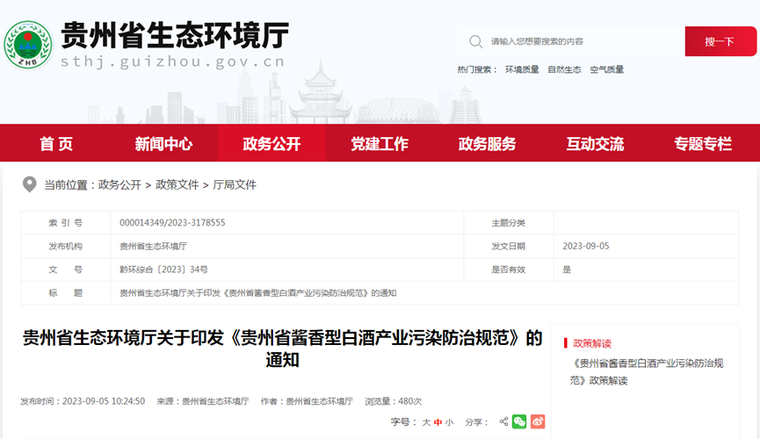The height and width of the screenshot is (439, 760).
Task: Click the 空气质量 hot search keyword
Action: coord(606,69)
